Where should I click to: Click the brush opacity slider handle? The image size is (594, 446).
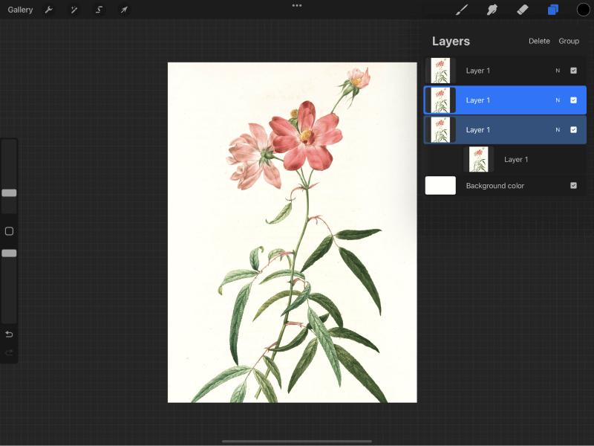tap(9, 253)
